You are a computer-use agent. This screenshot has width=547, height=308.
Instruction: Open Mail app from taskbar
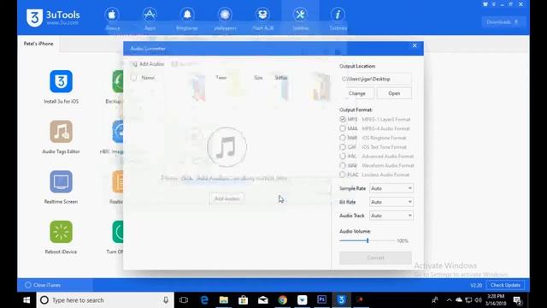(x=263, y=300)
